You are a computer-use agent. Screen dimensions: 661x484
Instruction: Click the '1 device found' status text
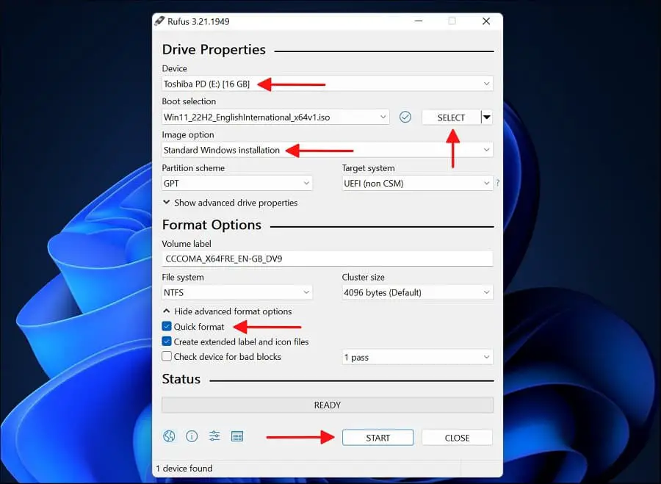[184, 468]
